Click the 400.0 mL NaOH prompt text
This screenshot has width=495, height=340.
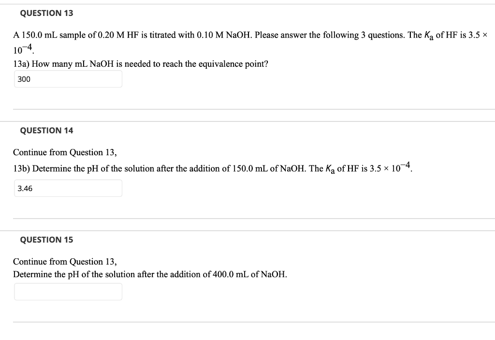(x=150, y=274)
